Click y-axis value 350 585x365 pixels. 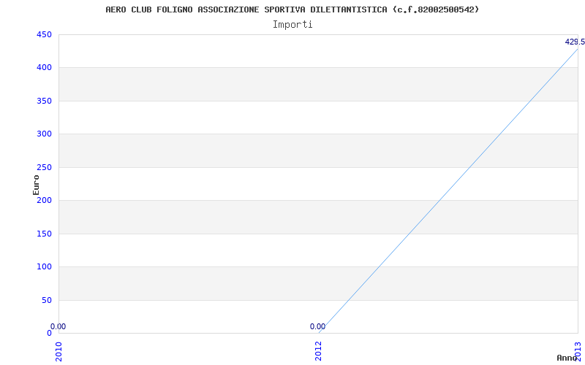(x=44, y=101)
